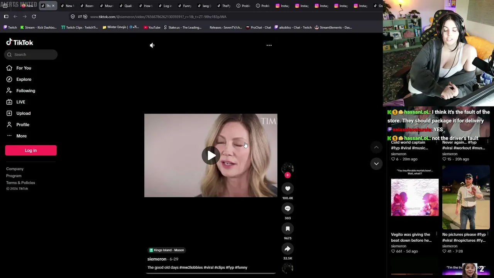494x278 pixels.
Task: Open the comments on the video
Action: click(288, 208)
